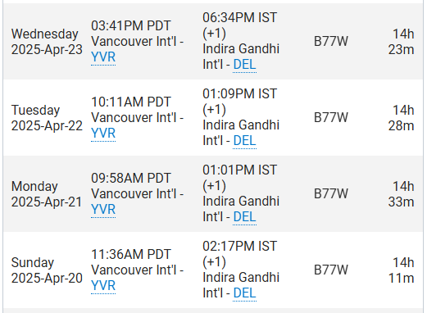The height and width of the screenshot is (313, 427).
Task: Click the 14h 33m duration cell
Action: pos(401,194)
